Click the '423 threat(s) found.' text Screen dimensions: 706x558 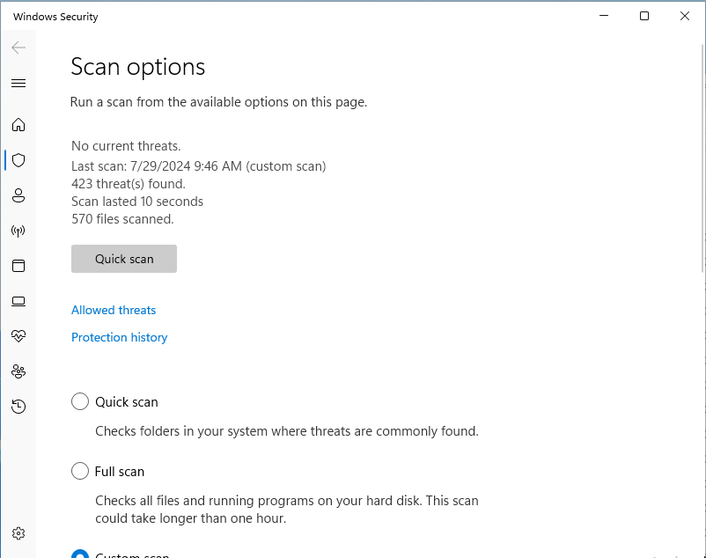coord(129,184)
